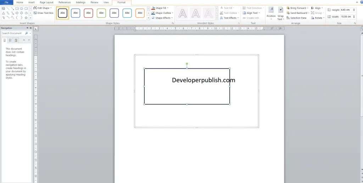Choose the 5-Point Star shape

click(26, 18)
